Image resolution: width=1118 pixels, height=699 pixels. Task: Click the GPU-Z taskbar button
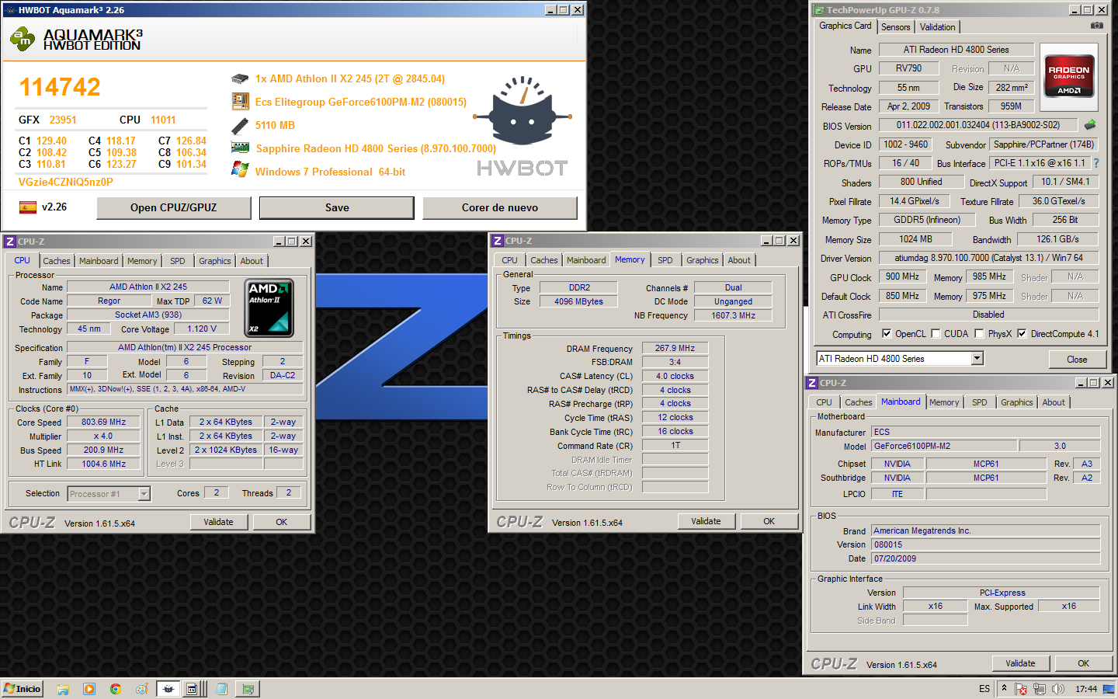tap(248, 689)
